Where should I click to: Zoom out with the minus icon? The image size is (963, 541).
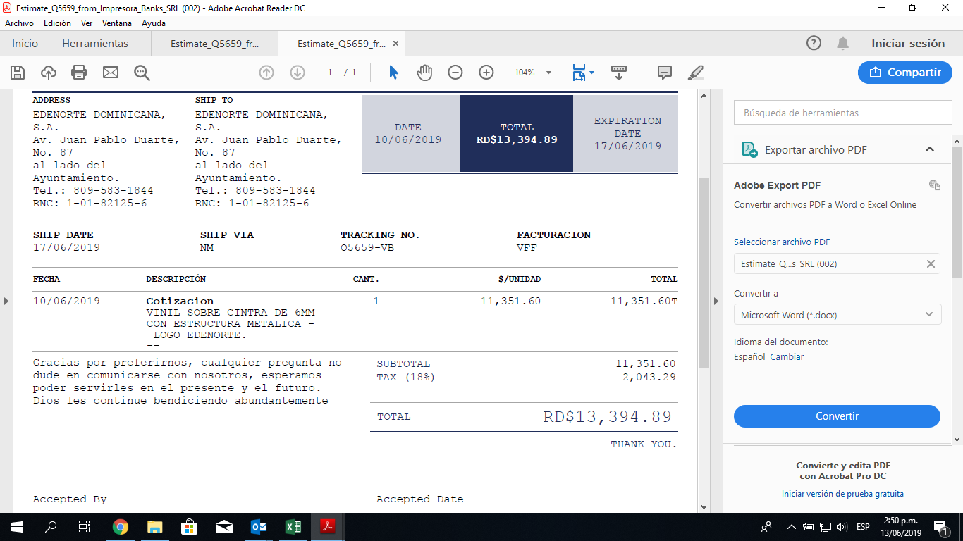(455, 73)
